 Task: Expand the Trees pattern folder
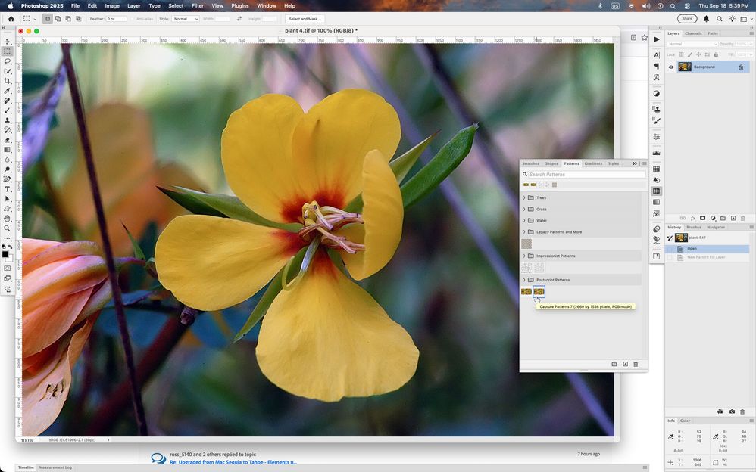[x=524, y=198]
